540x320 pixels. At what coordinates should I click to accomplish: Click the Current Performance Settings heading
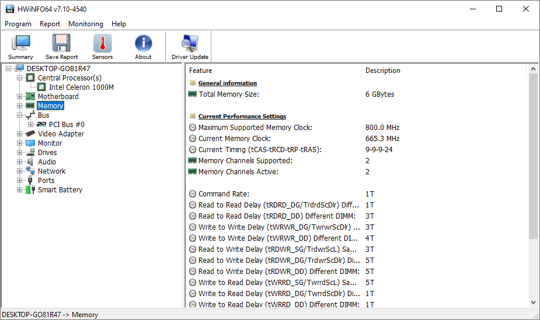(242, 116)
